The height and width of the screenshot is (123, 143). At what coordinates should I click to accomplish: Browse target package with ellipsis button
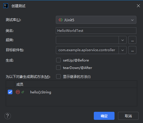[x=132, y=50]
